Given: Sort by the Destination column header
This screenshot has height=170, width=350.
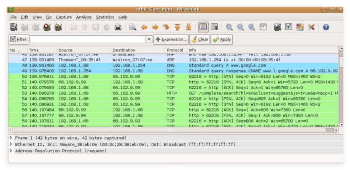Looking at the screenshot, I should point(138,50).
